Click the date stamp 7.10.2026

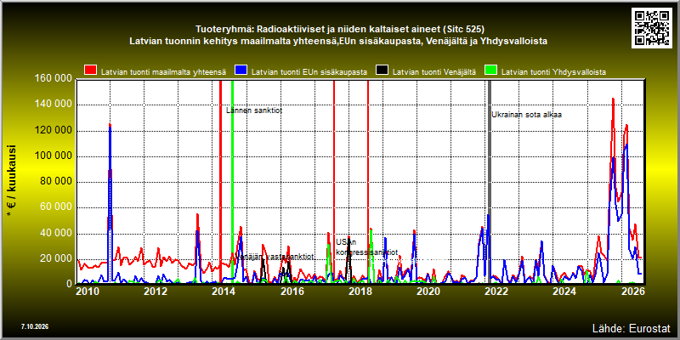pyautogui.click(x=34, y=326)
